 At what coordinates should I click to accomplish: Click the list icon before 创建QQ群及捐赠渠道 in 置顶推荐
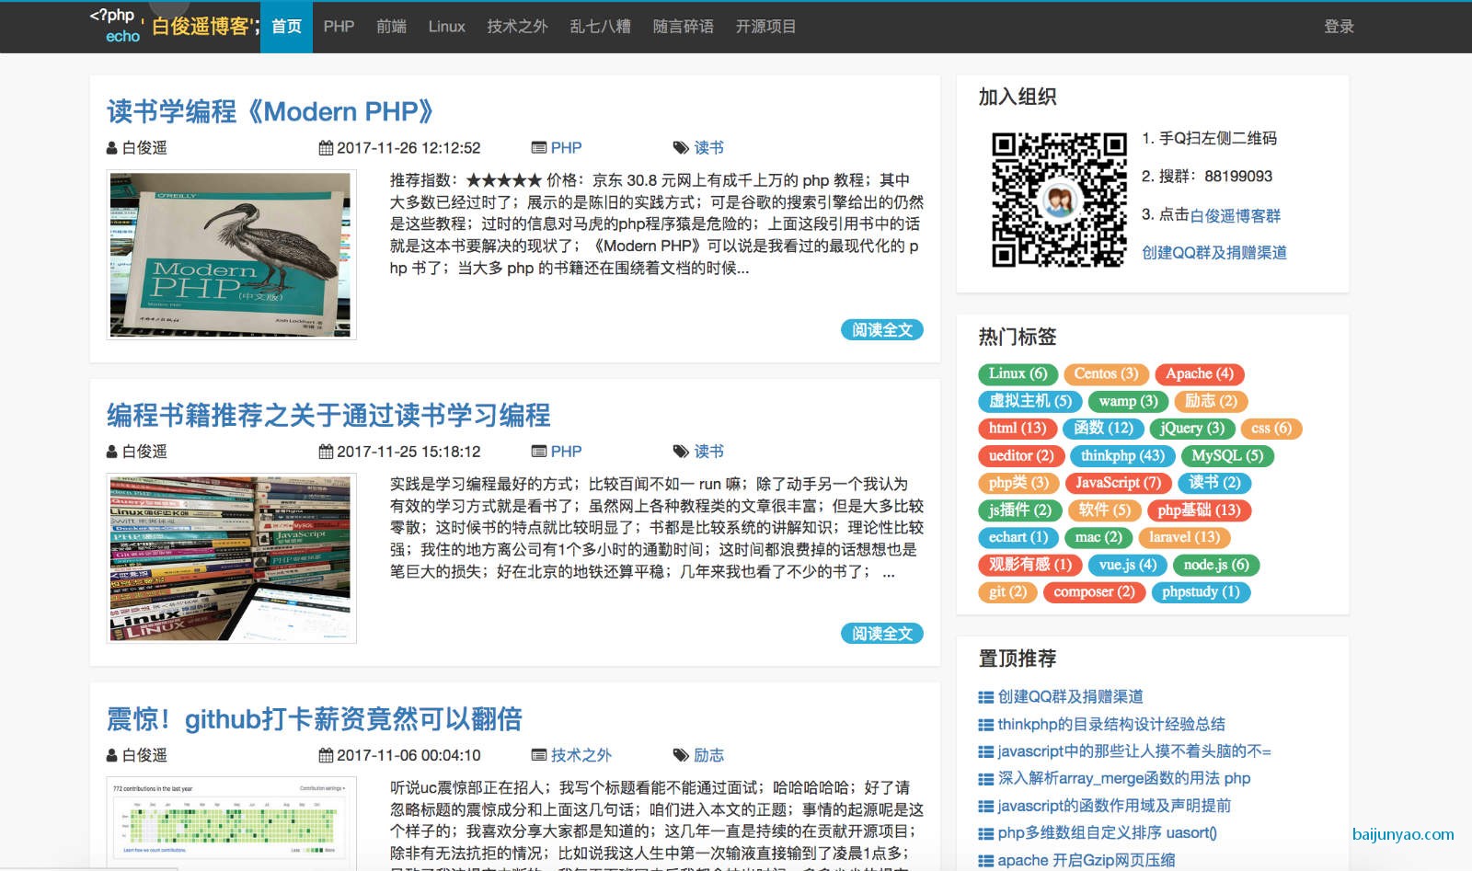984,696
